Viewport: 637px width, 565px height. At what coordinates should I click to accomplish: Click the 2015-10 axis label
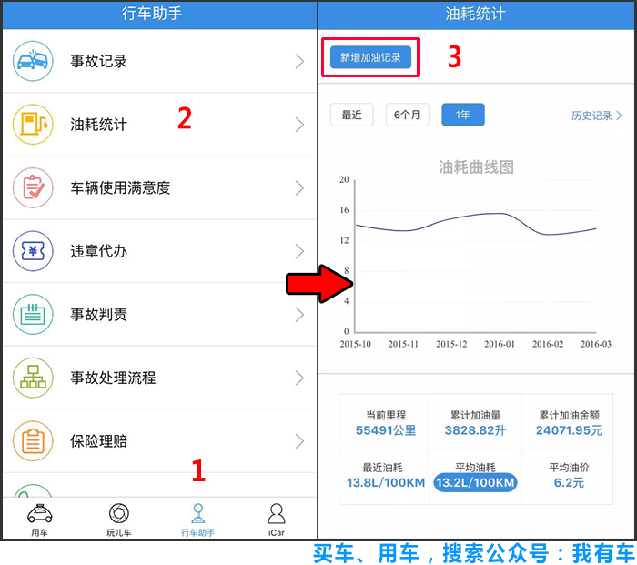point(355,344)
